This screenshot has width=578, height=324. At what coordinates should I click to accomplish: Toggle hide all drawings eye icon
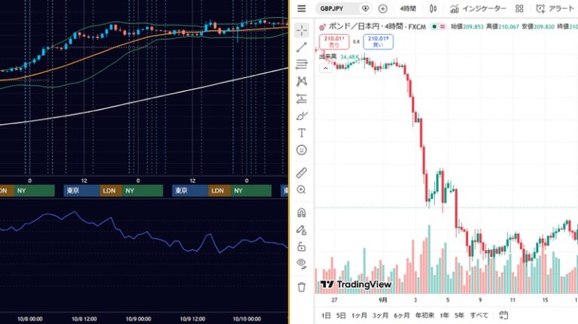coord(302,264)
